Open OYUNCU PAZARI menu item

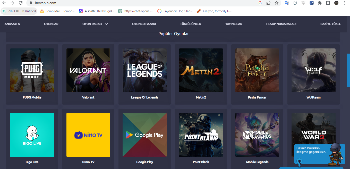(x=144, y=24)
